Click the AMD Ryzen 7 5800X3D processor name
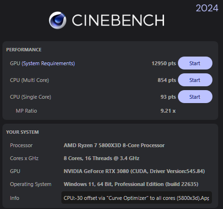223x209 pixels. tap(114, 145)
